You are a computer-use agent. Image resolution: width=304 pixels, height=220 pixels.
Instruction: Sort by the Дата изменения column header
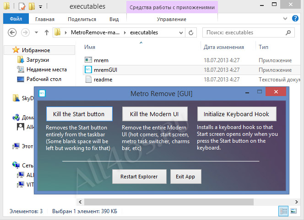coord(224,47)
